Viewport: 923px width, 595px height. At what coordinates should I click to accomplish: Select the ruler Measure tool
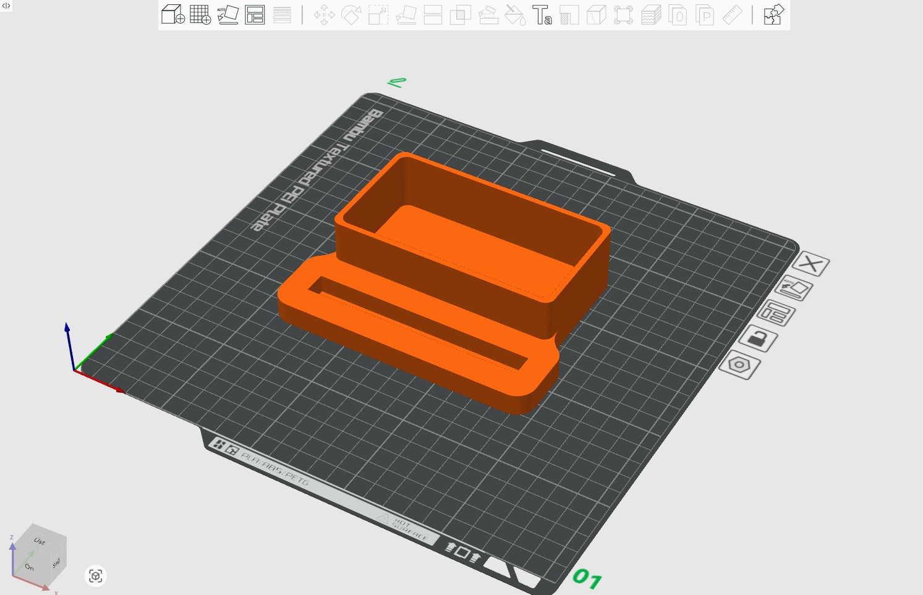732,15
